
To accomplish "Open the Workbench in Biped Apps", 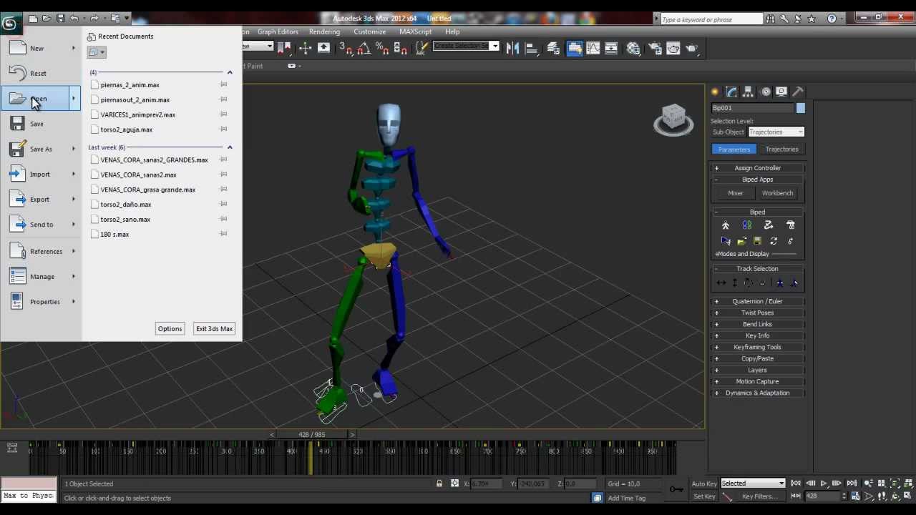I will click(x=777, y=193).
